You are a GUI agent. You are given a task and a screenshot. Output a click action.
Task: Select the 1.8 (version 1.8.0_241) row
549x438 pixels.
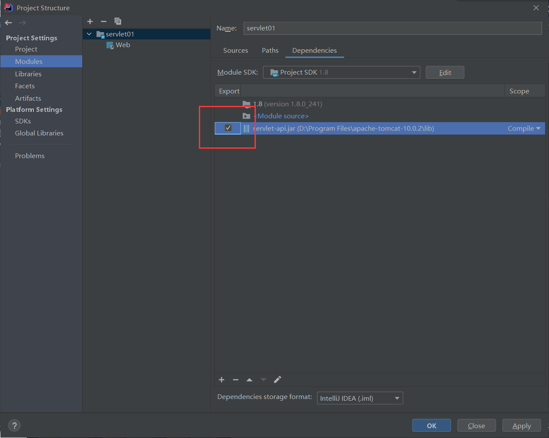(380, 104)
